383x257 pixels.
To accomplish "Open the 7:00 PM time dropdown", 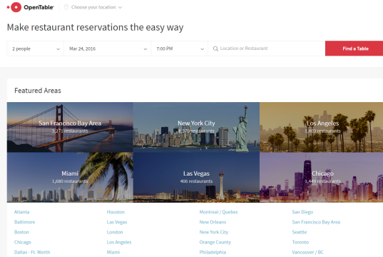I will [x=179, y=49].
